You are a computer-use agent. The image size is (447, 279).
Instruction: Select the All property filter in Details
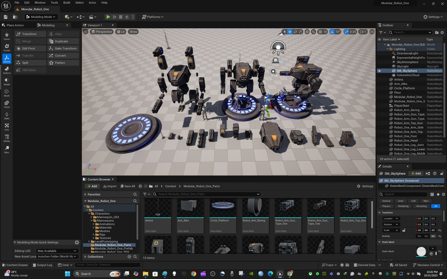pyautogui.click(x=436, y=206)
